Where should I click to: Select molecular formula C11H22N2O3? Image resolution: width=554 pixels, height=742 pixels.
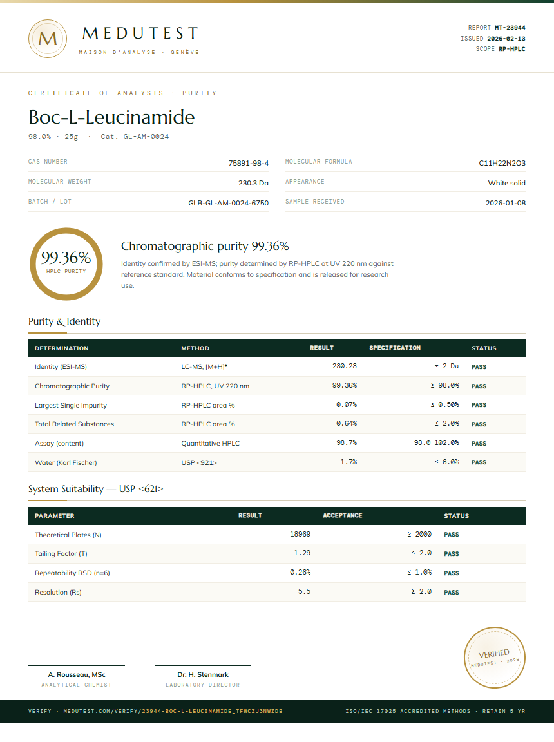(x=502, y=163)
